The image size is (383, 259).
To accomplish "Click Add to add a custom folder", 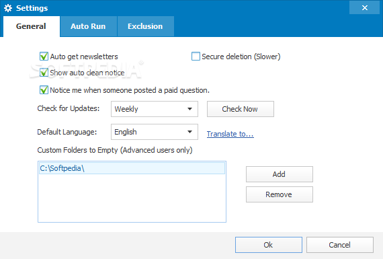I will 280,174.
